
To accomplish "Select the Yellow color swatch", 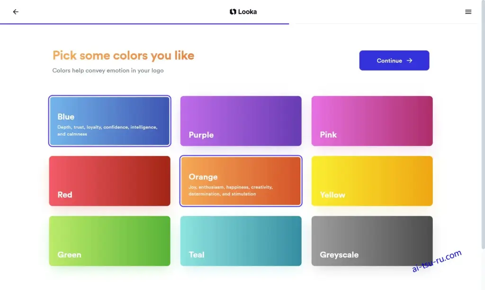I will [372, 181].
